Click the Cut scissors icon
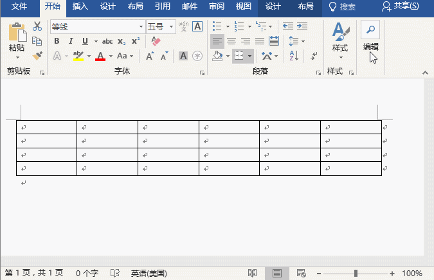 [37, 26]
